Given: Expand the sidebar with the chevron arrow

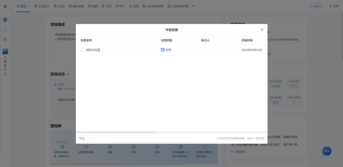Looking at the screenshot, I should point(10,8).
